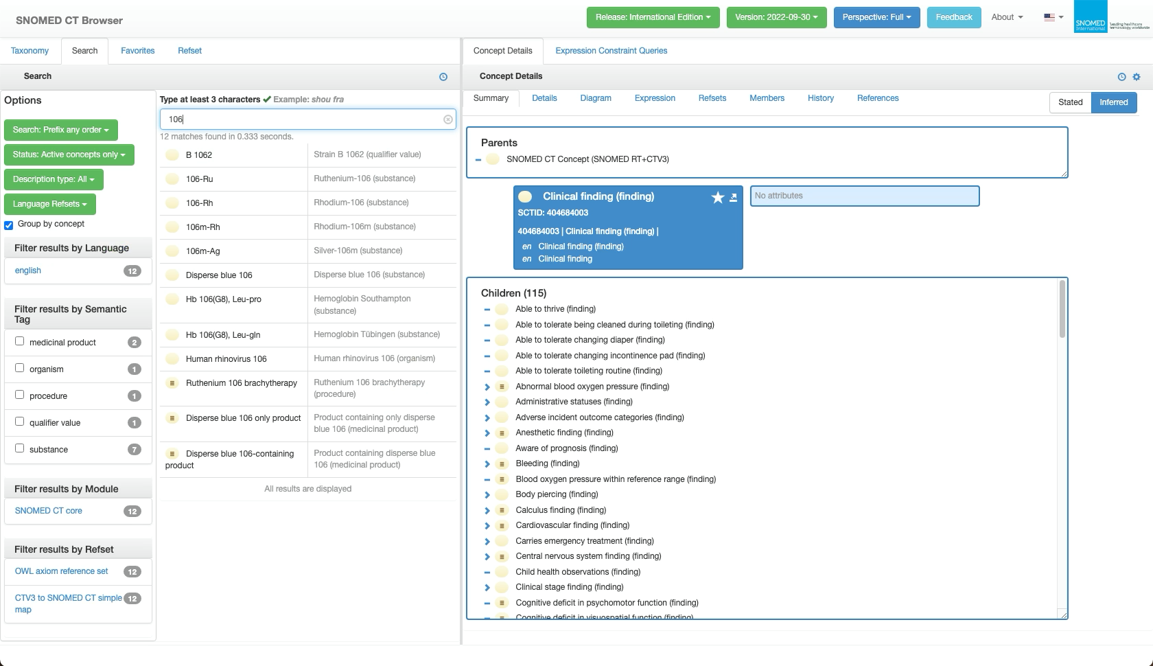Click concept icon for 106-Ru result

point(172,179)
